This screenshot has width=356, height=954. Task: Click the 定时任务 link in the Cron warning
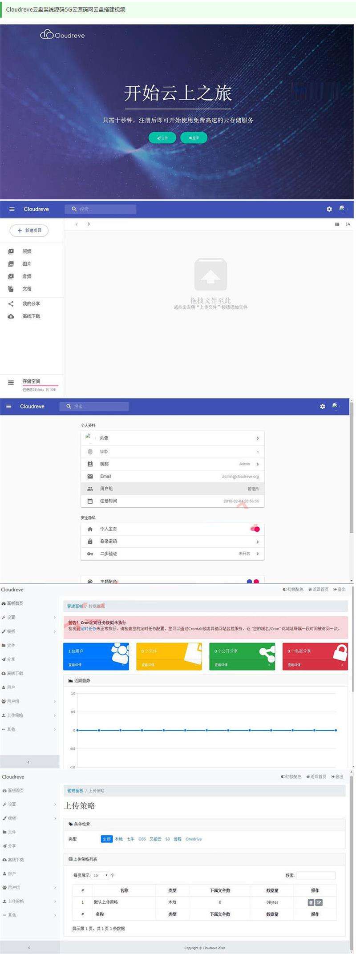pos(88,629)
